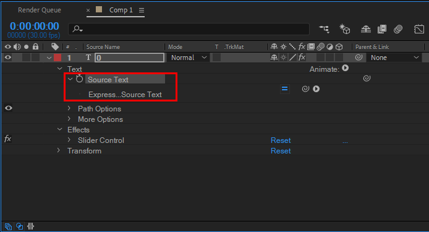Screen dimensions: 429x232
Task: Toggle the In/Out/Duration pane braces icon
Action: click(31, 226)
